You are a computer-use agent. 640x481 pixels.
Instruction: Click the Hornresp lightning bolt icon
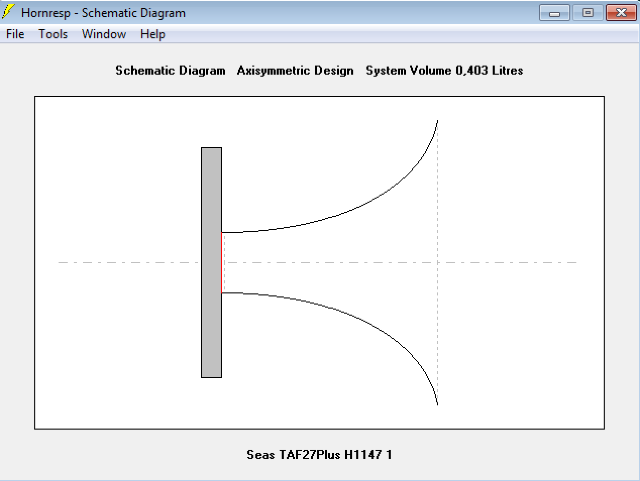(x=9, y=12)
